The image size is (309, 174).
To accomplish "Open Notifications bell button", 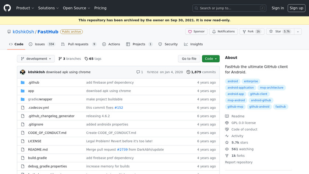I will click(223, 32).
